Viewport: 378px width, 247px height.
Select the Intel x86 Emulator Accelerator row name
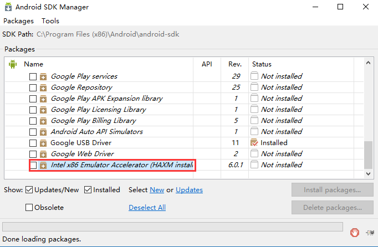pyautogui.click(x=122, y=165)
